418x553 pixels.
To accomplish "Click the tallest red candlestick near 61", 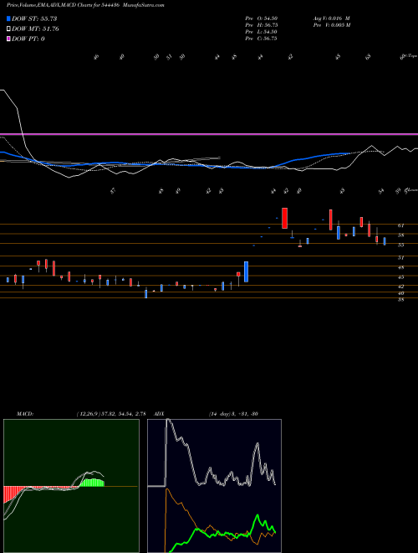I will click(284, 218).
